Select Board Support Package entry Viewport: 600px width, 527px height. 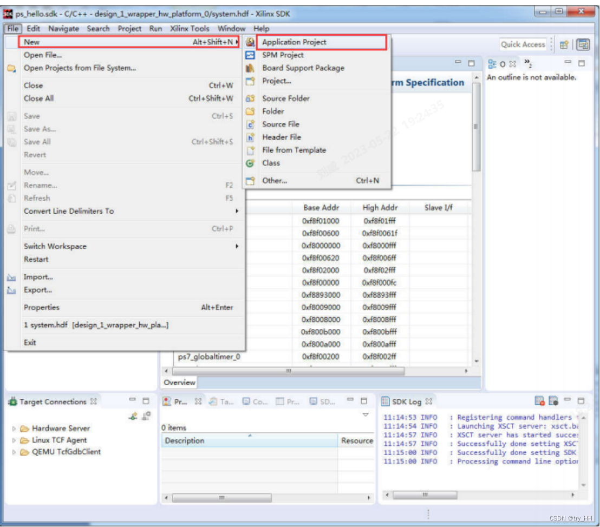click(303, 68)
